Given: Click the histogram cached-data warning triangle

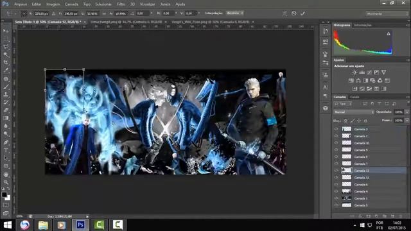Looking at the screenshot, I should [x=389, y=33].
